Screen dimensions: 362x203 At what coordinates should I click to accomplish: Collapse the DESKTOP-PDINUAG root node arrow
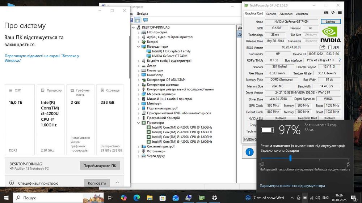[134, 27]
